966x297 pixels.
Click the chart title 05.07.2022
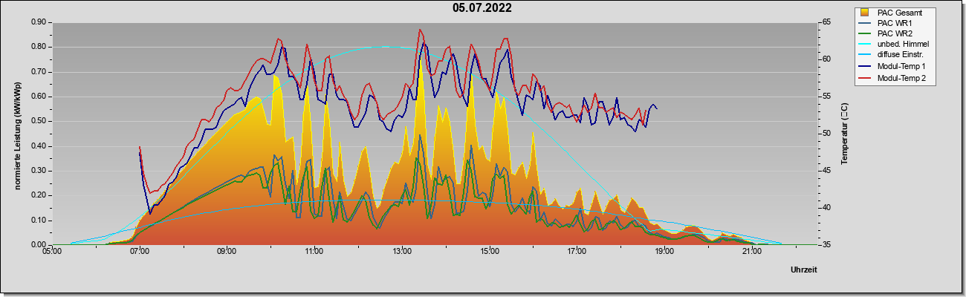click(x=482, y=8)
